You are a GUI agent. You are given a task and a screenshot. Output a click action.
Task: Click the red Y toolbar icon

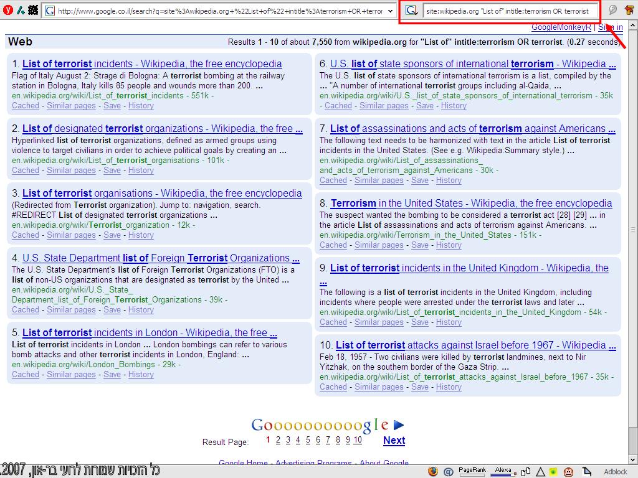pos(7,11)
